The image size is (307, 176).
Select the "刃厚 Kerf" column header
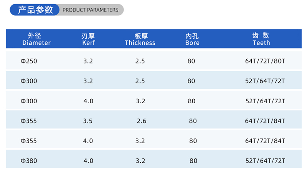tap(88, 39)
